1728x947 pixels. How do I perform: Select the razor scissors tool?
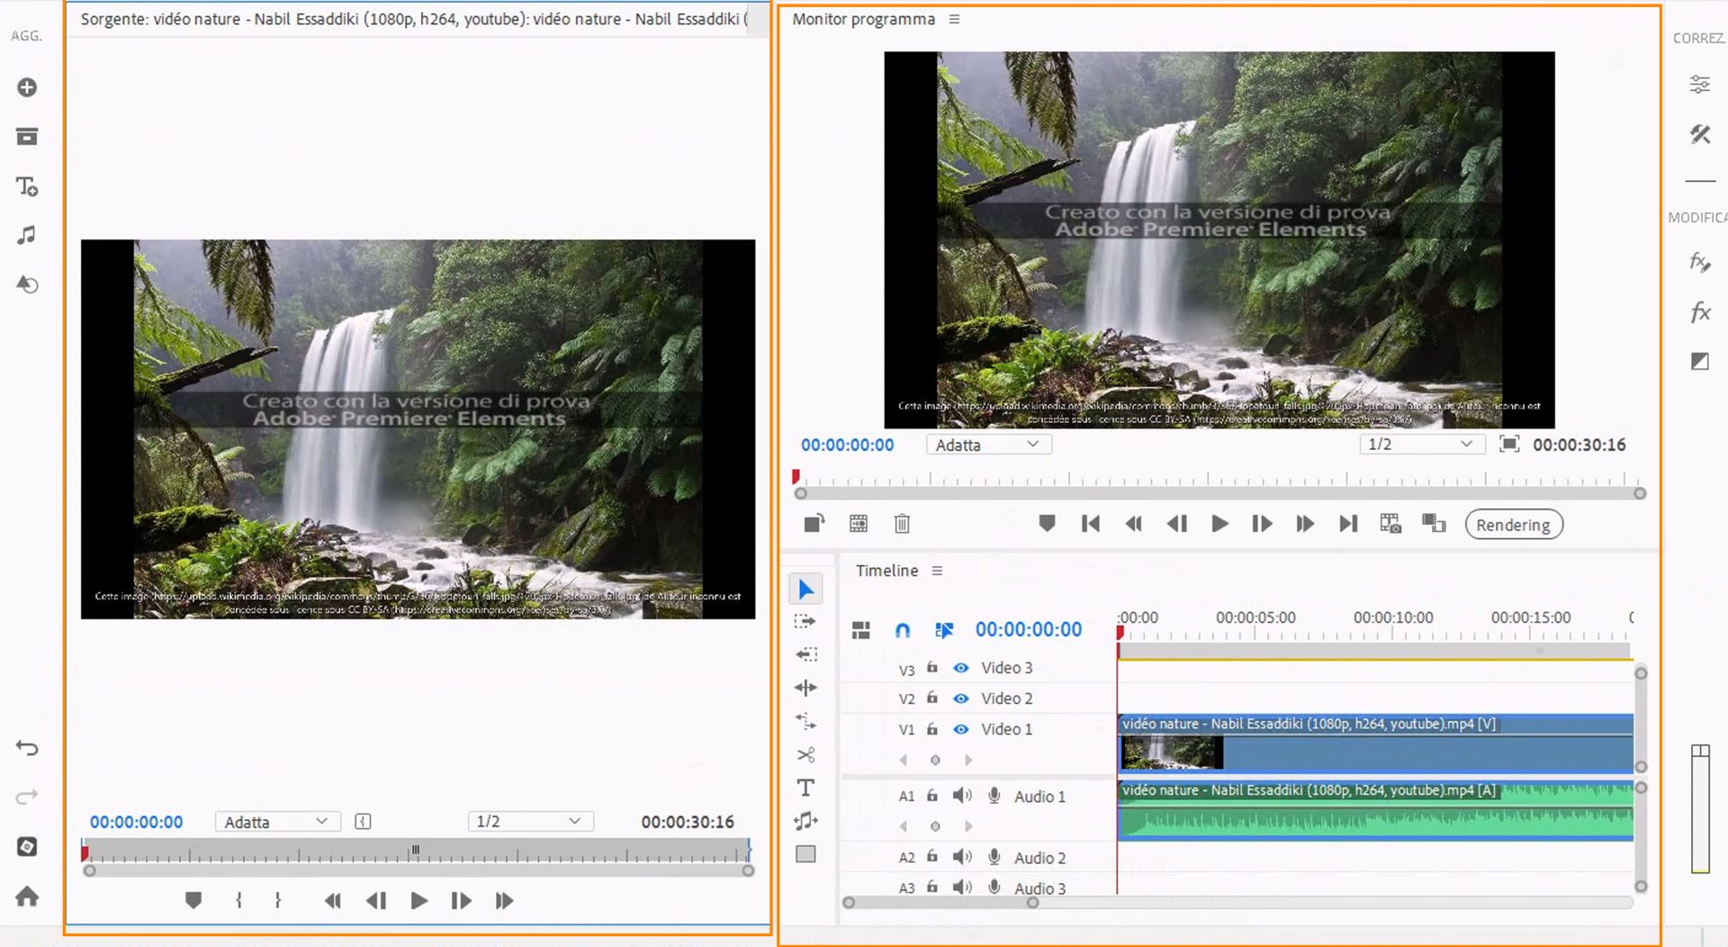coord(805,754)
